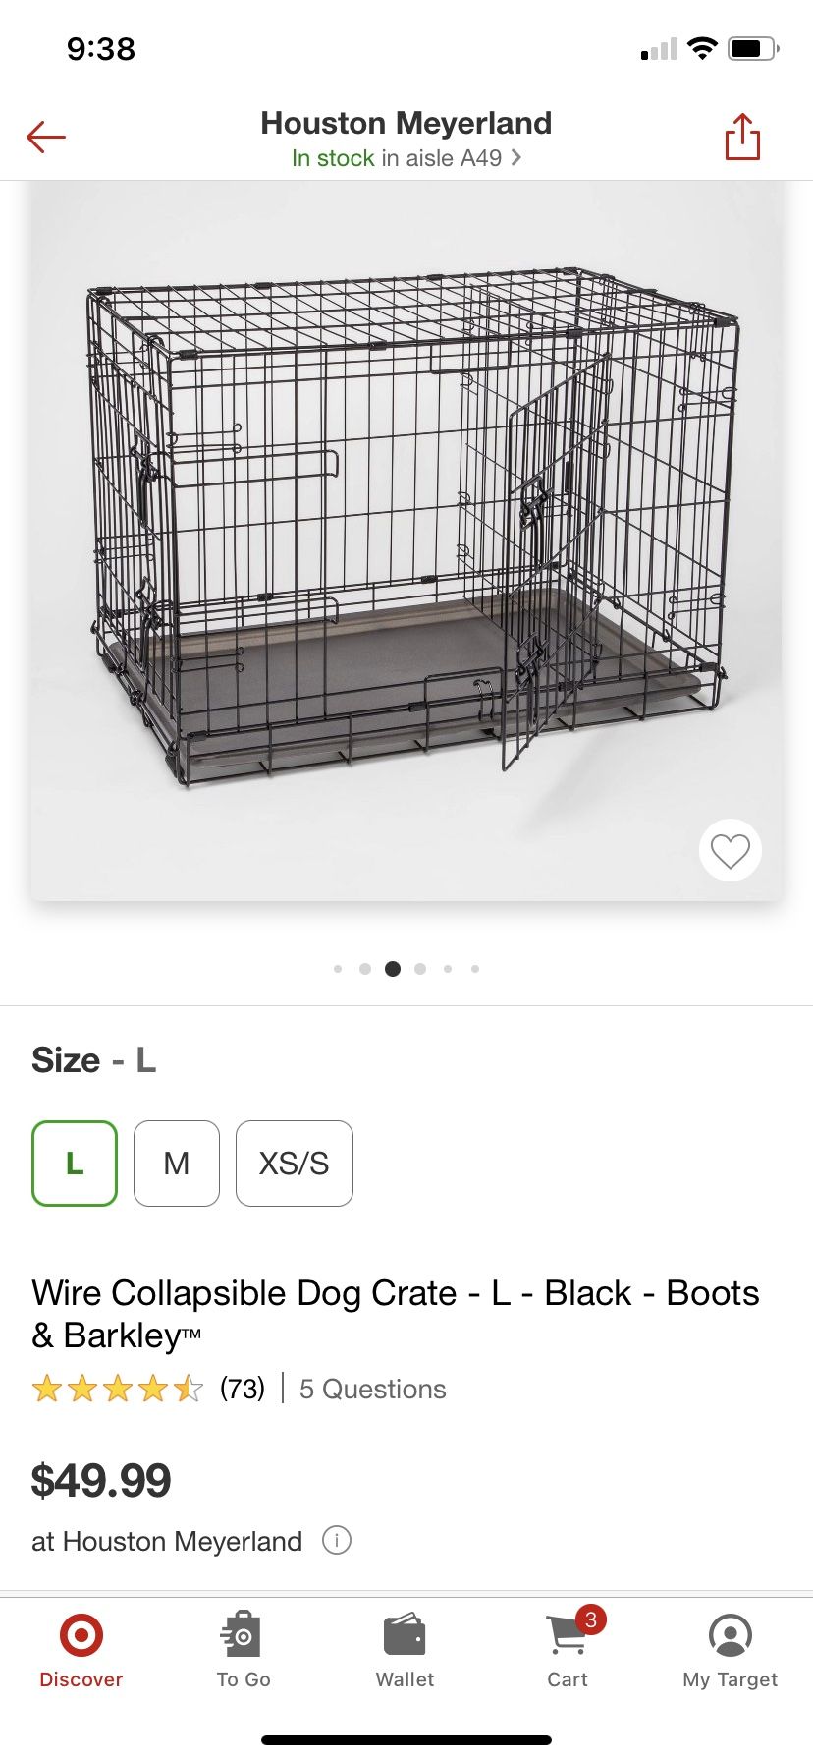Open the My Target profile icon
This screenshot has width=813, height=1761.
pyautogui.click(x=731, y=1636)
